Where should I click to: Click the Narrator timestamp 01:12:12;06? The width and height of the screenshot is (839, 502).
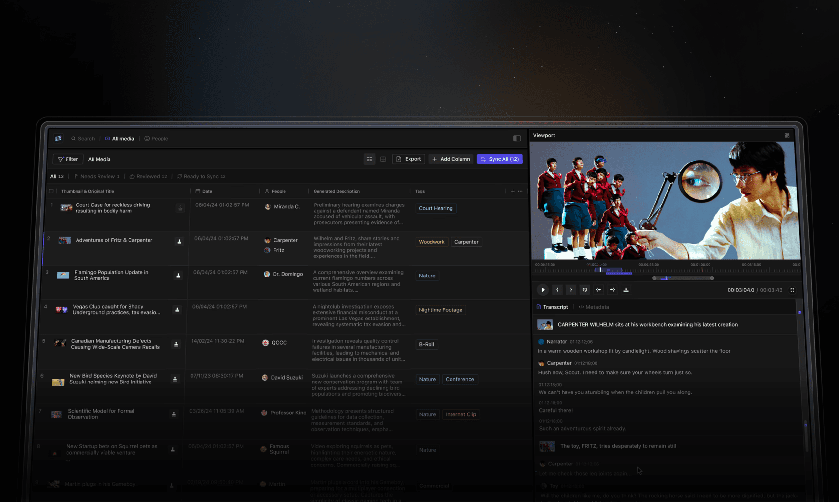(x=581, y=342)
